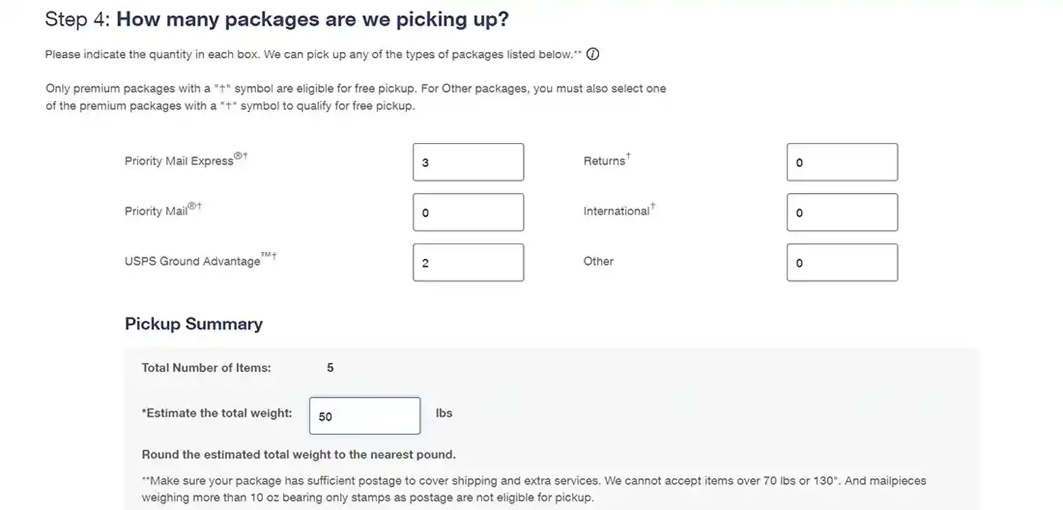Select the Priority Mail quantity box
Viewport: 1063px width, 510px height.
click(468, 212)
